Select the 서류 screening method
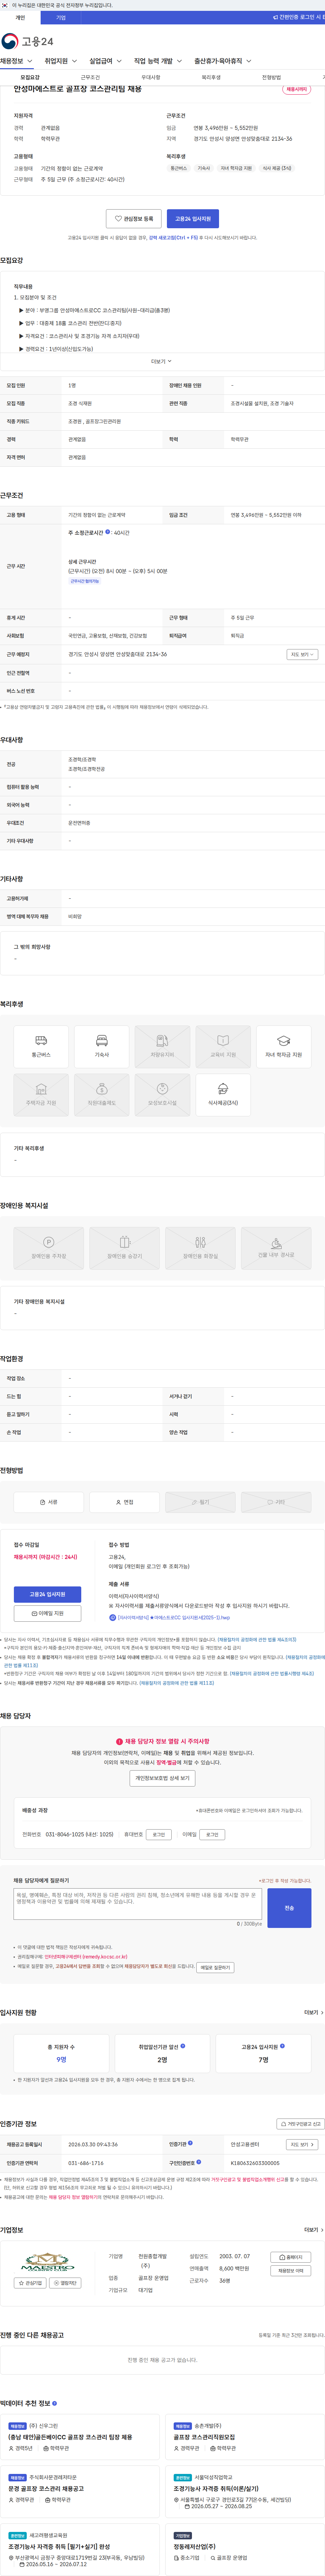Screen dimensions: 325x2576 (x=49, y=1502)
